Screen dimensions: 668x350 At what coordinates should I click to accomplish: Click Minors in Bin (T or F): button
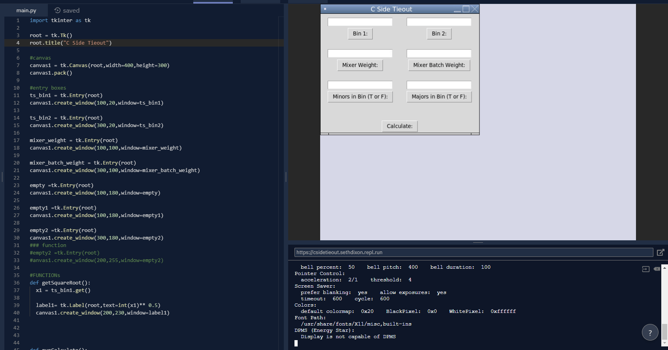(x=360, y=97)
